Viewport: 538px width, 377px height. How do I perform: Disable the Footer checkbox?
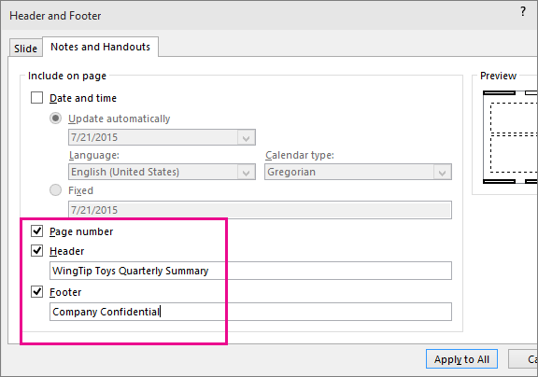[x=36, y=292]
